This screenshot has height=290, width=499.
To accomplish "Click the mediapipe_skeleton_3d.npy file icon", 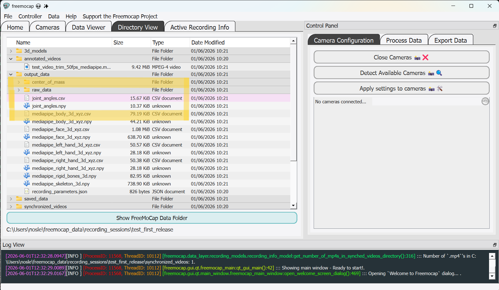I will pyautogui.click(x=27, y=184).
